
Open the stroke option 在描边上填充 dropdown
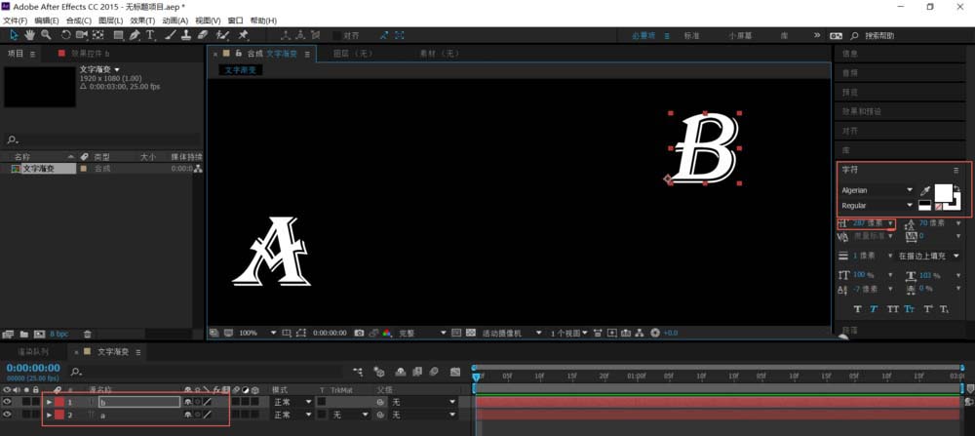tap(929, 256)
